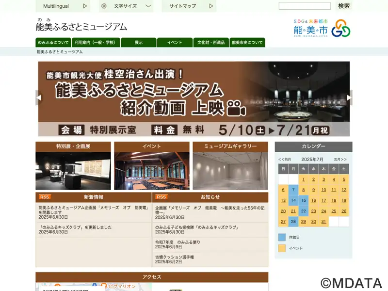Select July 27 in the calendar
The image size is (388, 291).
click(283, 222)
